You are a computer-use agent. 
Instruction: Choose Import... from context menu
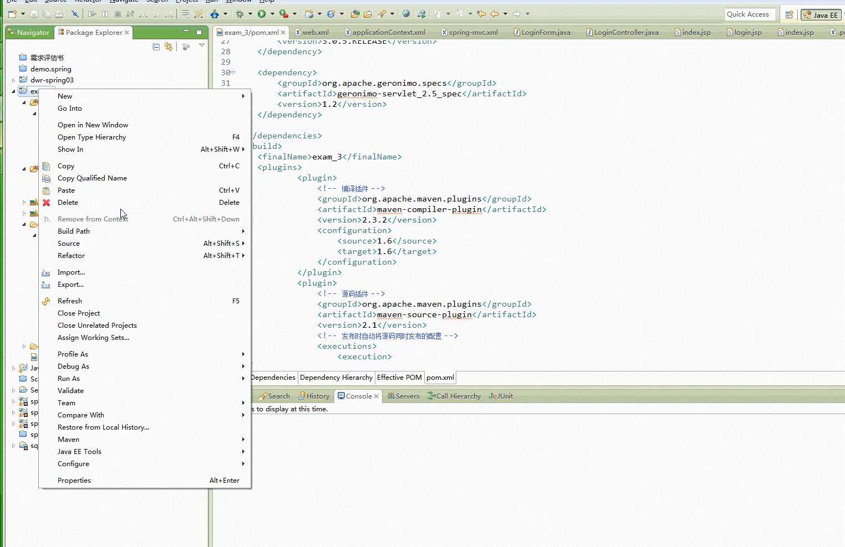[x=145, y=272]
